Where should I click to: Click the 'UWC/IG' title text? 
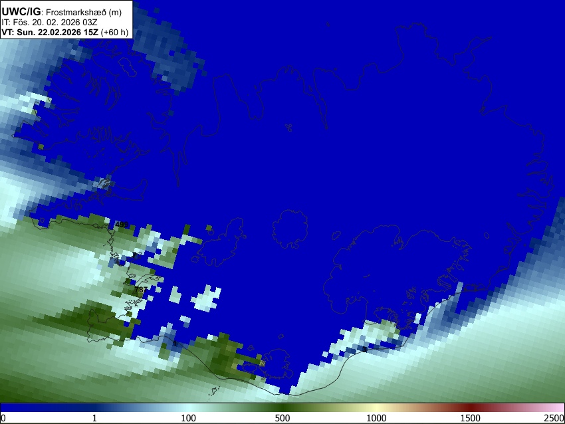(x=21, y=11)
